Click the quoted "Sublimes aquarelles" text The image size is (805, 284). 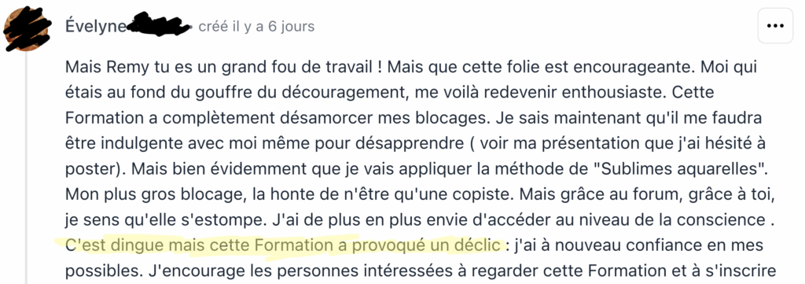(674, 168)
